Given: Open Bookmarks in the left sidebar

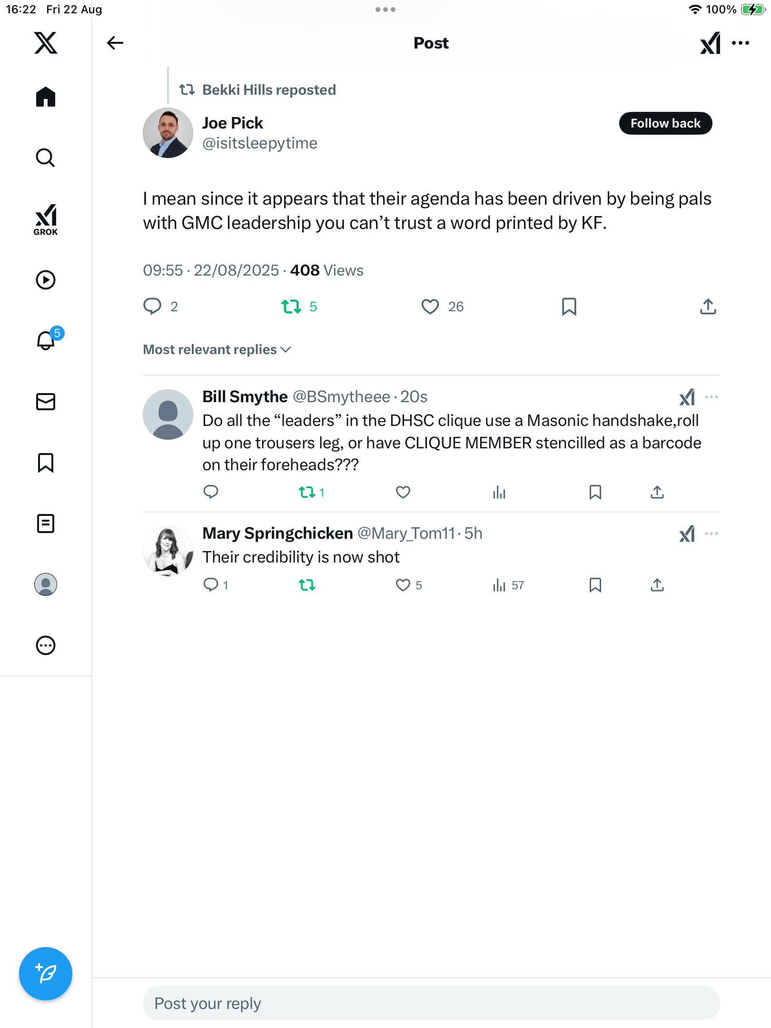Looking at the screenshot, I should [46, 463].
